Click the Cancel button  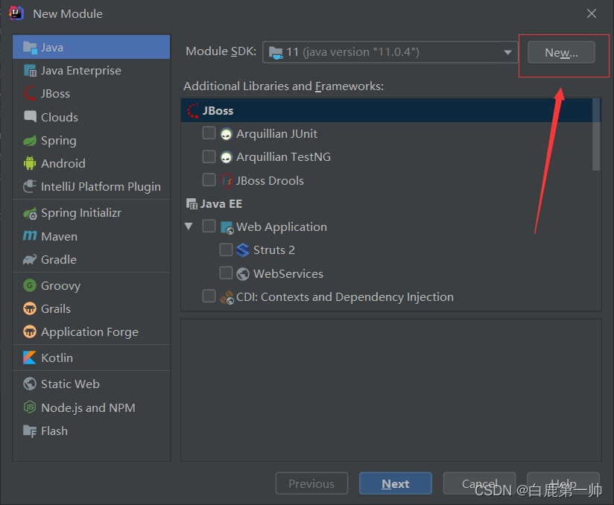[479, 483]
